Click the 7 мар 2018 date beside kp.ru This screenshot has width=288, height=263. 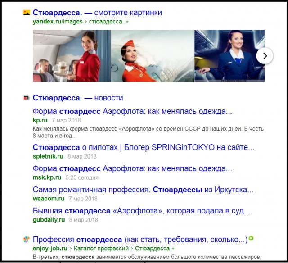tap(66, 120)
